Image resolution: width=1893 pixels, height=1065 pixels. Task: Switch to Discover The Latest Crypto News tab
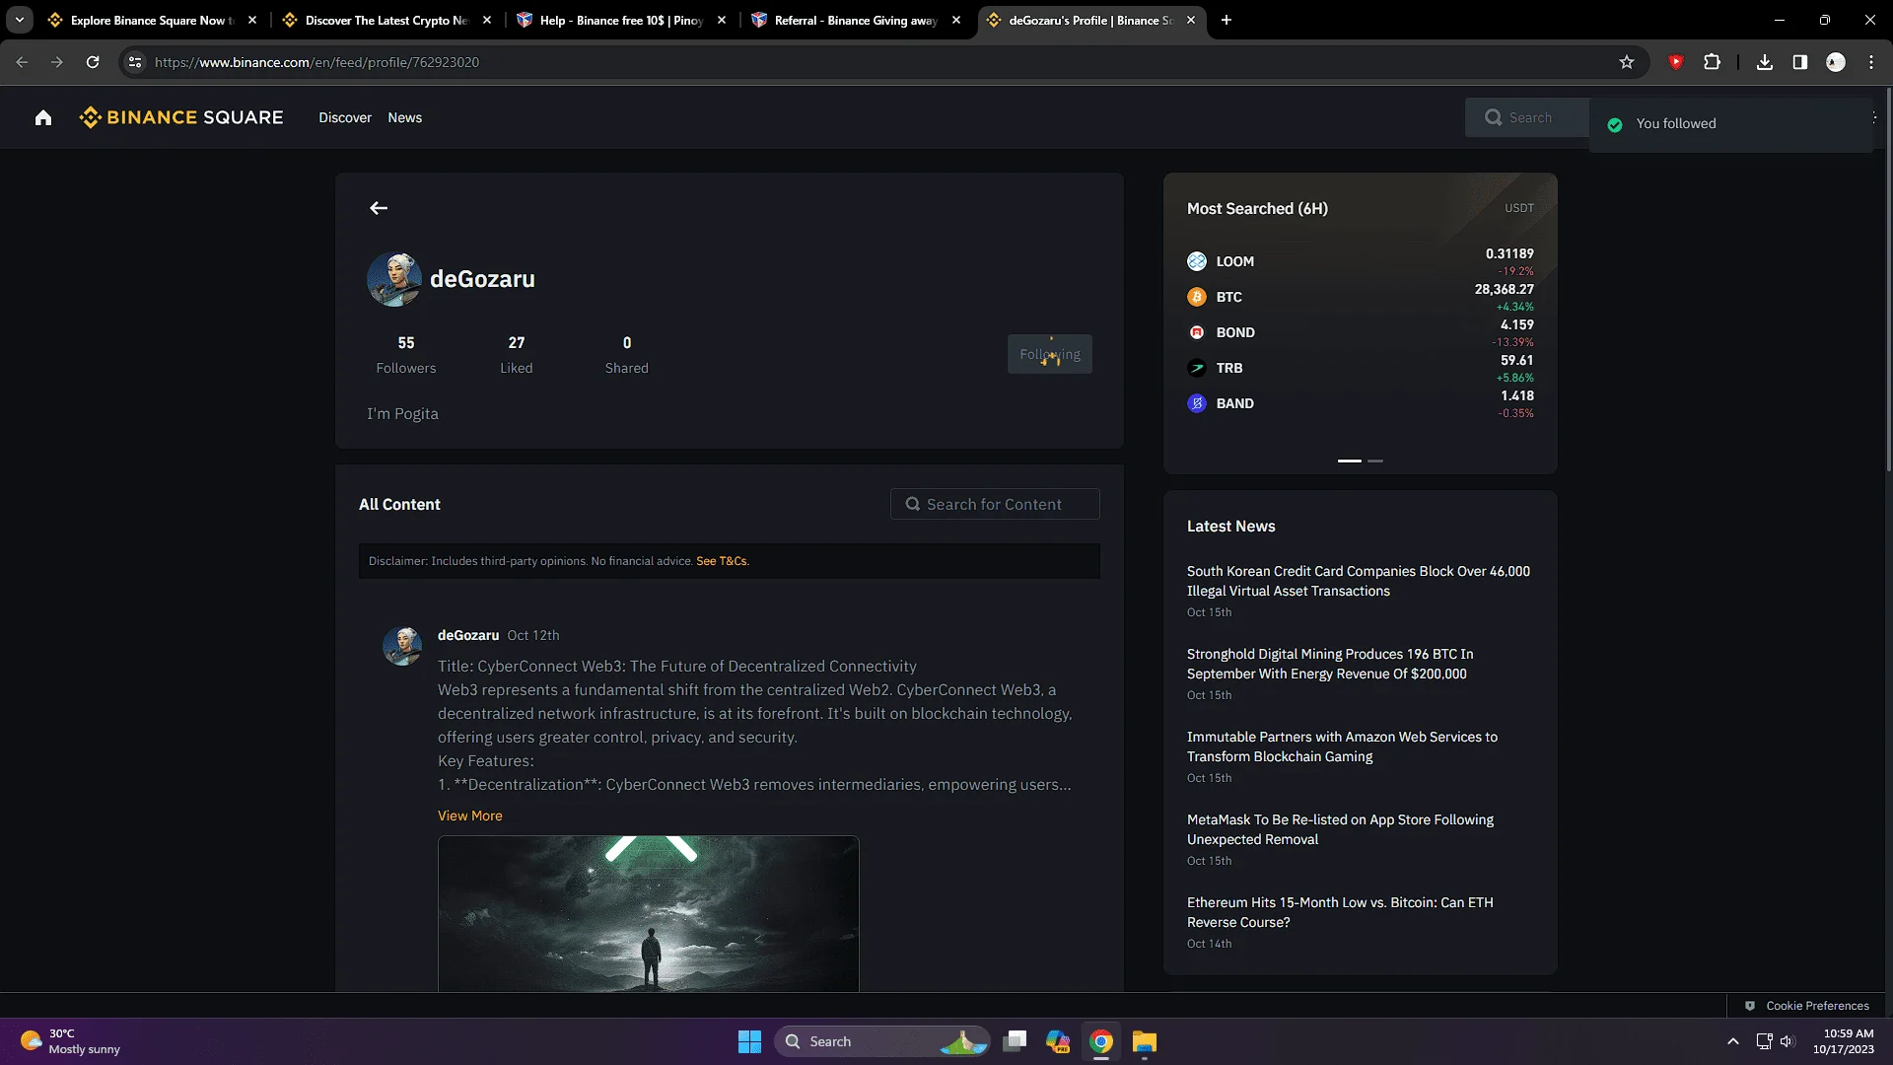[386, 20]
